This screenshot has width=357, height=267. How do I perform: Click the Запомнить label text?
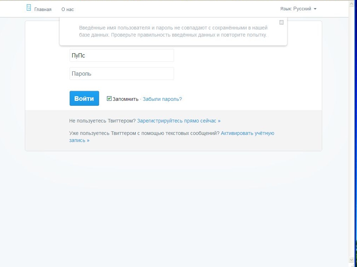click(125, 99)
